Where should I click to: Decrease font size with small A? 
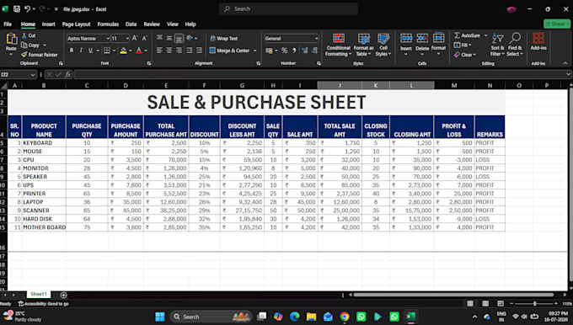[x=145, y=39]
